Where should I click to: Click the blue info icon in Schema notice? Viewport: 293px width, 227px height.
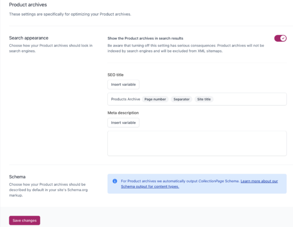[x=115, y=181]
